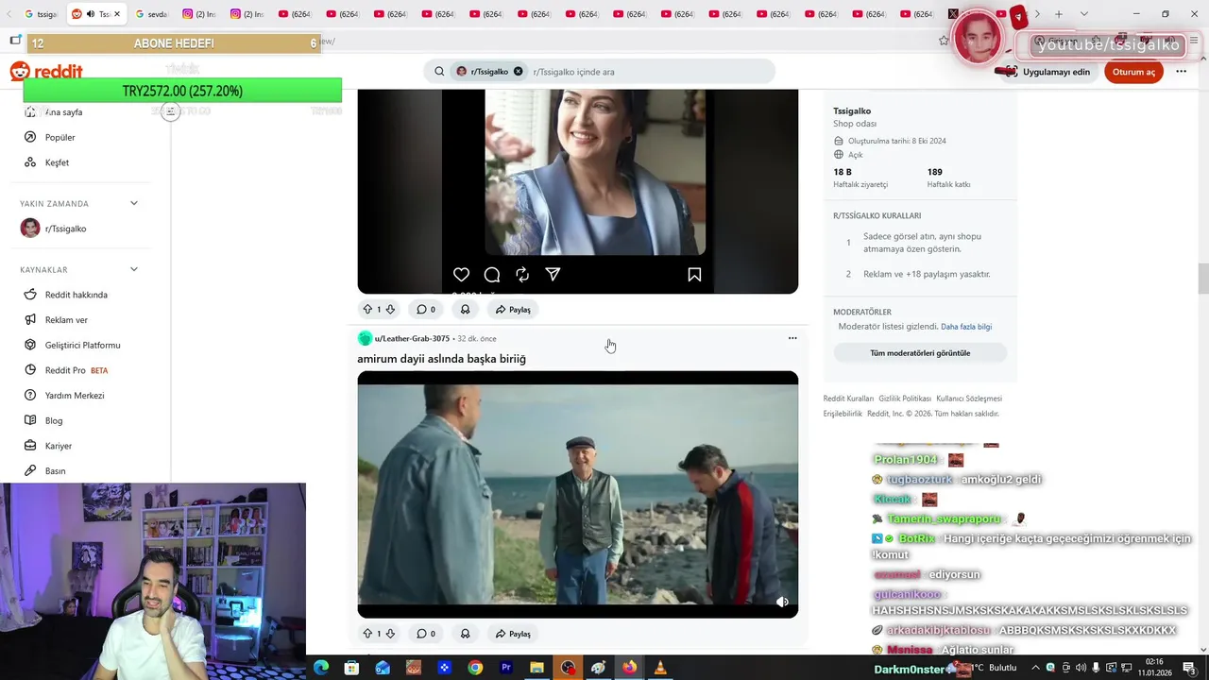Viewport: 1209px width, 680px height.
Task: Collapse the sidebar with the toggle button
Action: [x=170, y=111]
